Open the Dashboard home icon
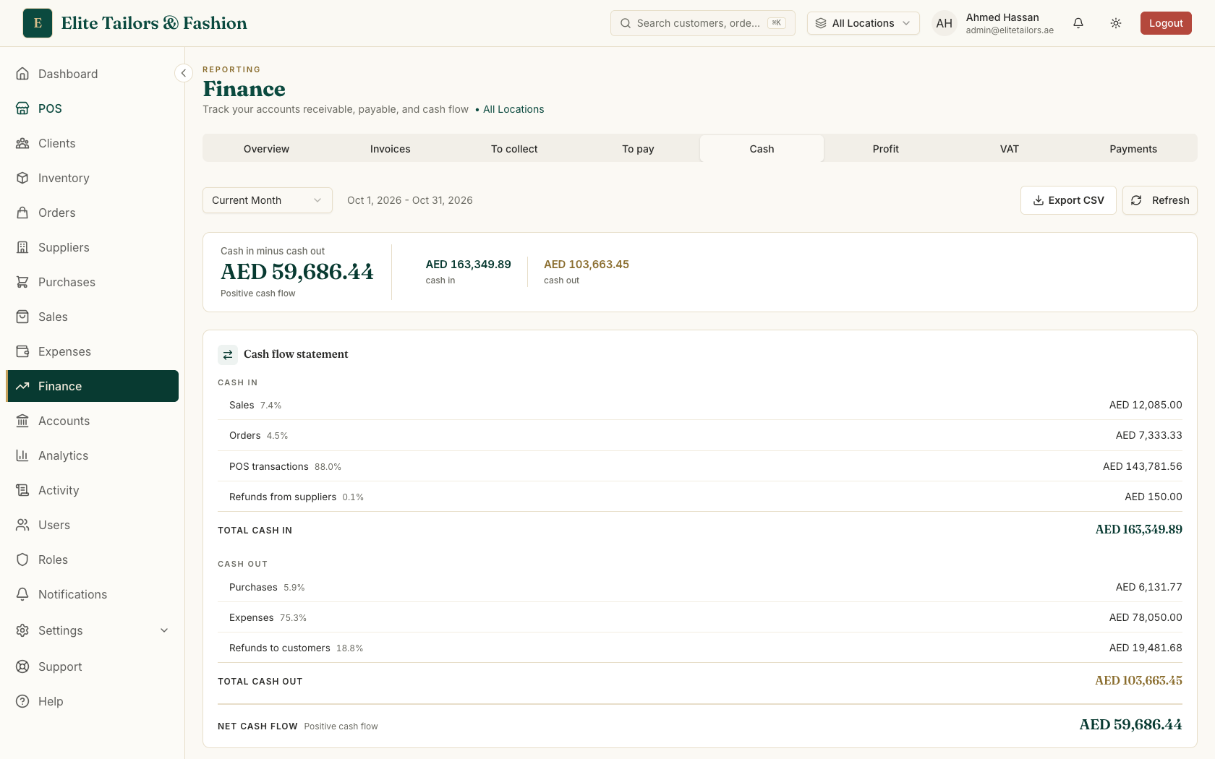 pyautogui.click(x=22, y=74)
